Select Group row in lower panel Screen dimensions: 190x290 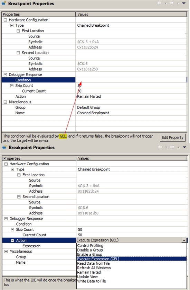click(x=39, y=257)
